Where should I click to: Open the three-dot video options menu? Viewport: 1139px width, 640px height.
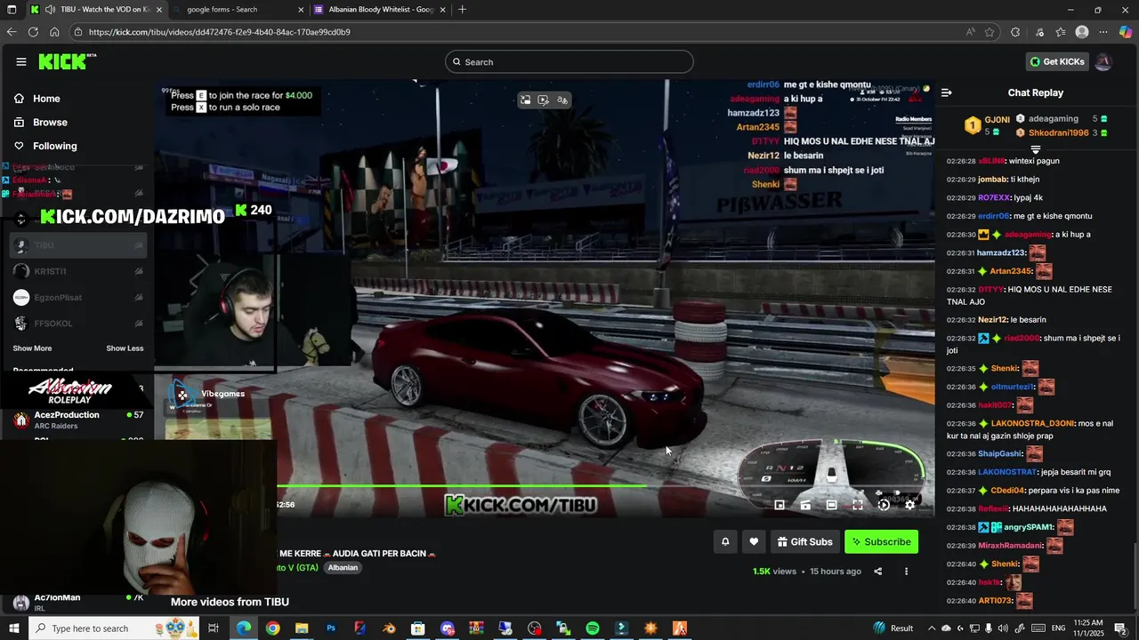pyautogui.click(x=906, y=572)
